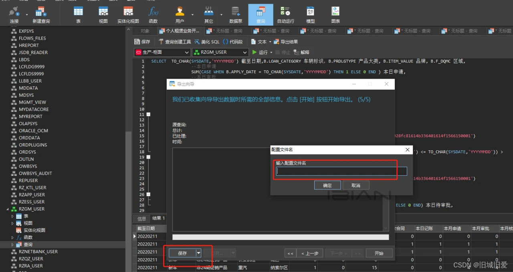Open the dropdown arrow next to 文本
This screenshot has width=513, height=272.
point(270,42)
